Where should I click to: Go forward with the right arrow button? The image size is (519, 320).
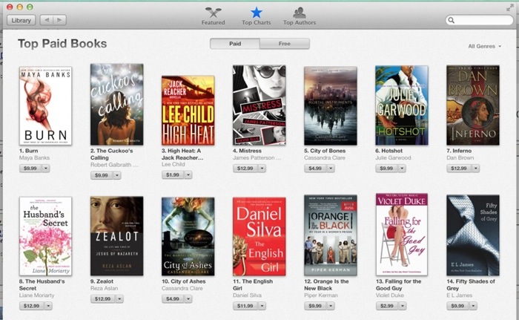click(x=59, y=20)
